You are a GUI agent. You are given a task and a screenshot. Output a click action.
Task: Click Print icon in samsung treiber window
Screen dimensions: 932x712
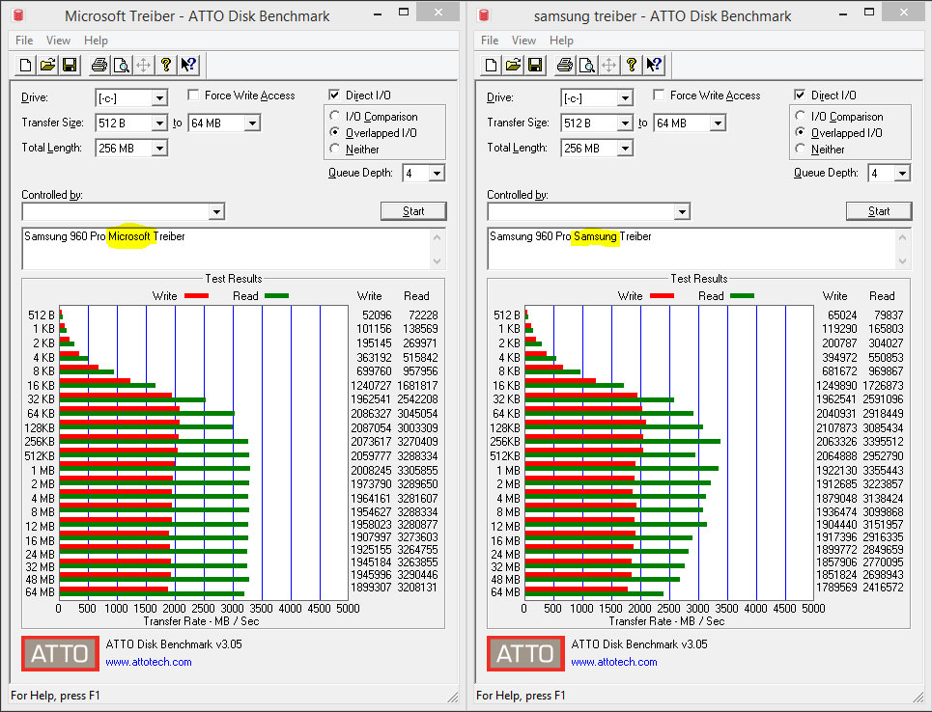[x=565, y=65]
